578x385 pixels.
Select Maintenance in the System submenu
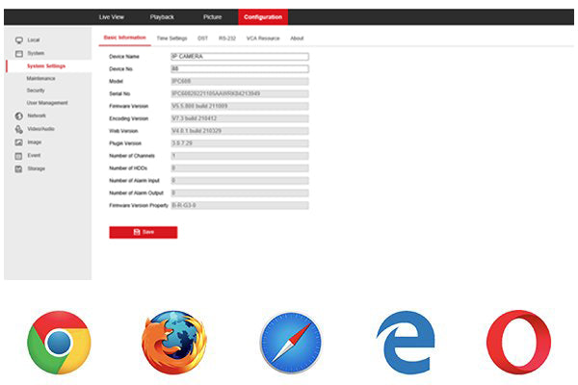[x=40, y=78]
